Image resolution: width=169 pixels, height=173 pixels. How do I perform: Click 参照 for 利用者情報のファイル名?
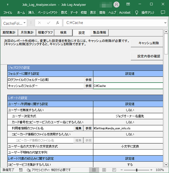[88, 128]
